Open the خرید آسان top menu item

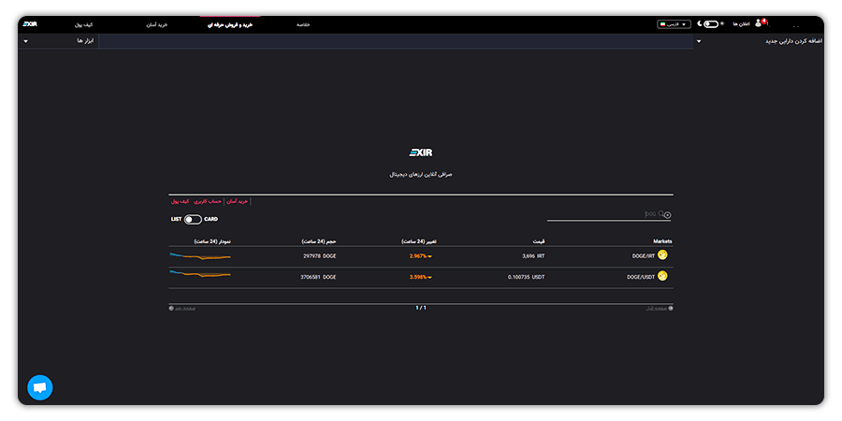point(157,24)
